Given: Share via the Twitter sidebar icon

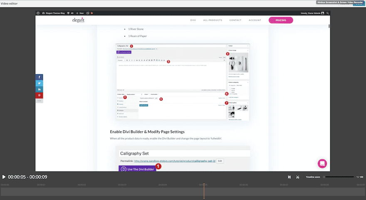Looking at the screenshot, I should 39,83.
